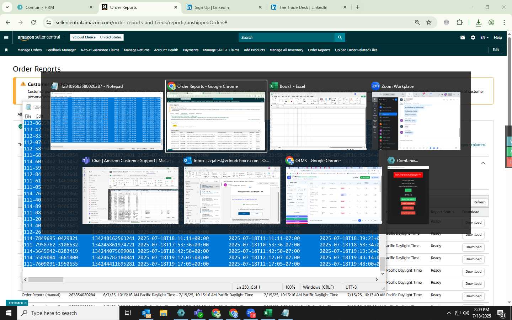Click the Edit button in navigation bar

coord(496,50)
